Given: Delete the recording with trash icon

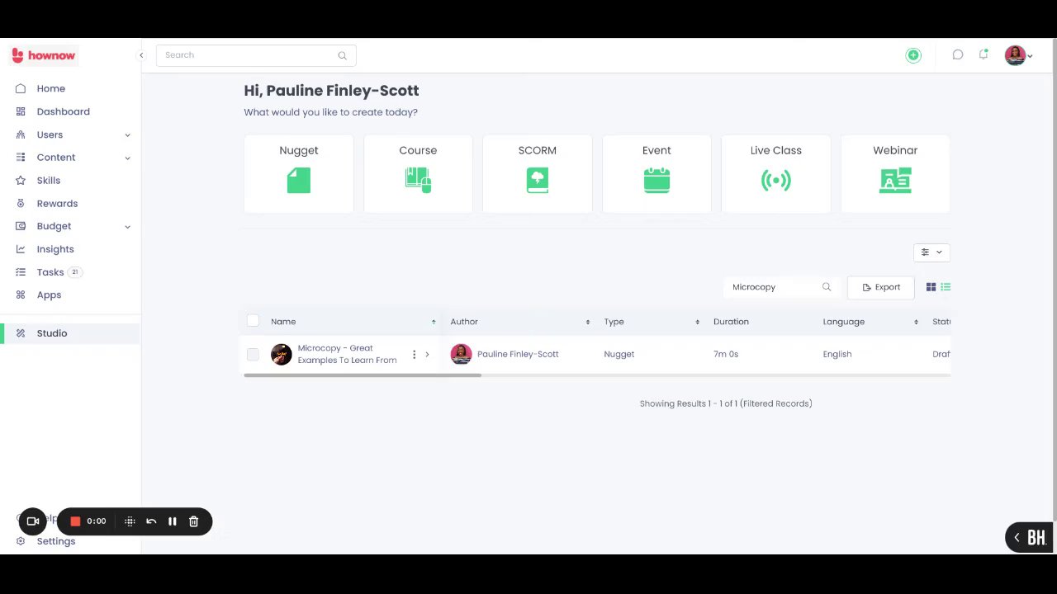Looking at the screenshot, I should 194,521.
